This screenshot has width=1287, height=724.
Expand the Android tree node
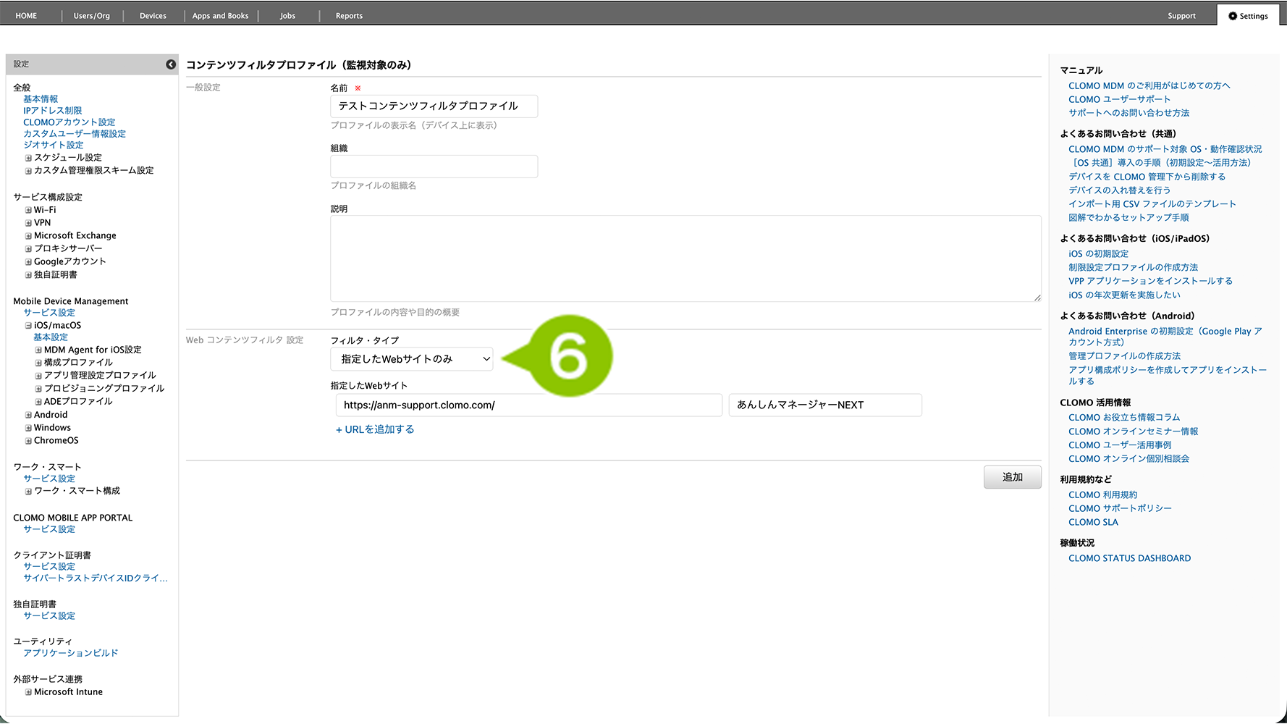(x=28, y=416)
